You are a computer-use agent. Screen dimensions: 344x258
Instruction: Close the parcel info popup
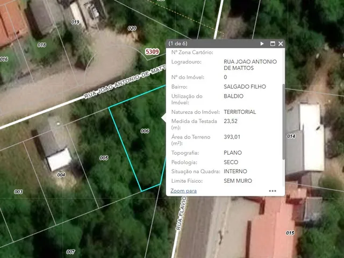click(x=281, y=44)
